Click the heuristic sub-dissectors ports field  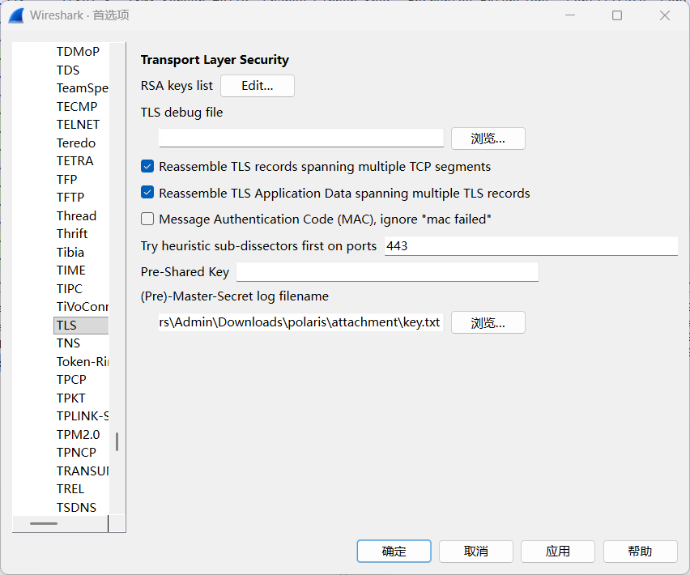pyautogui.click(x=530, y=246)
